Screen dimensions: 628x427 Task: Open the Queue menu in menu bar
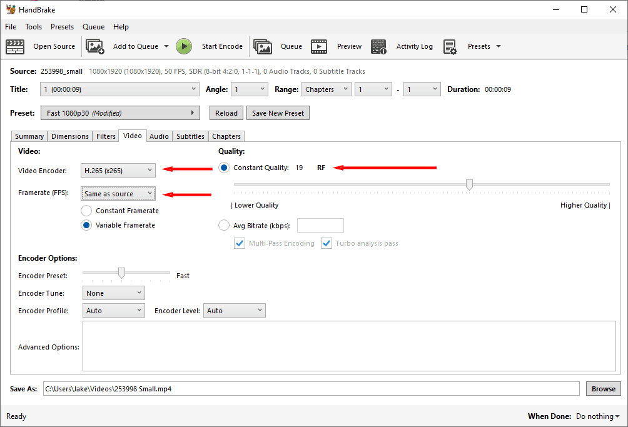93,27
